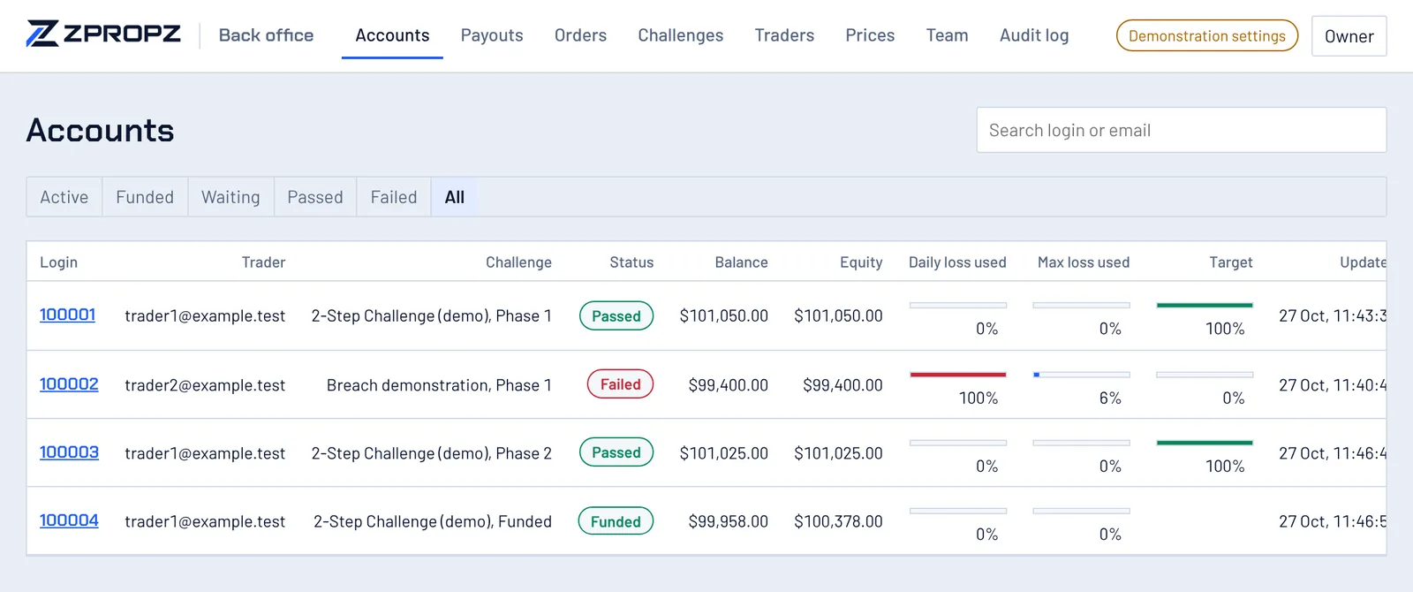The image size is (1413, 592).
Task: Click the Back office label
Action: click(x=266, y=35)
